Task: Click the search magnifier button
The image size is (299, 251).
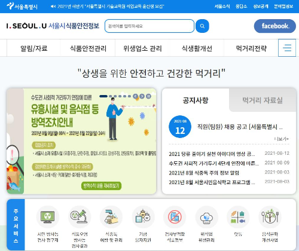Action: click(x=202, y=26)
